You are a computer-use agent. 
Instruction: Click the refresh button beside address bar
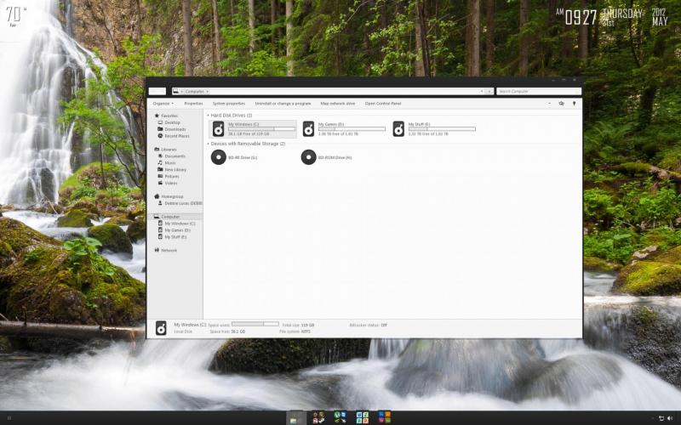coord(489,92)
